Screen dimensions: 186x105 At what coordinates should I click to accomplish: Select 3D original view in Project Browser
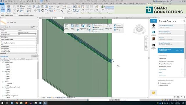9,84
